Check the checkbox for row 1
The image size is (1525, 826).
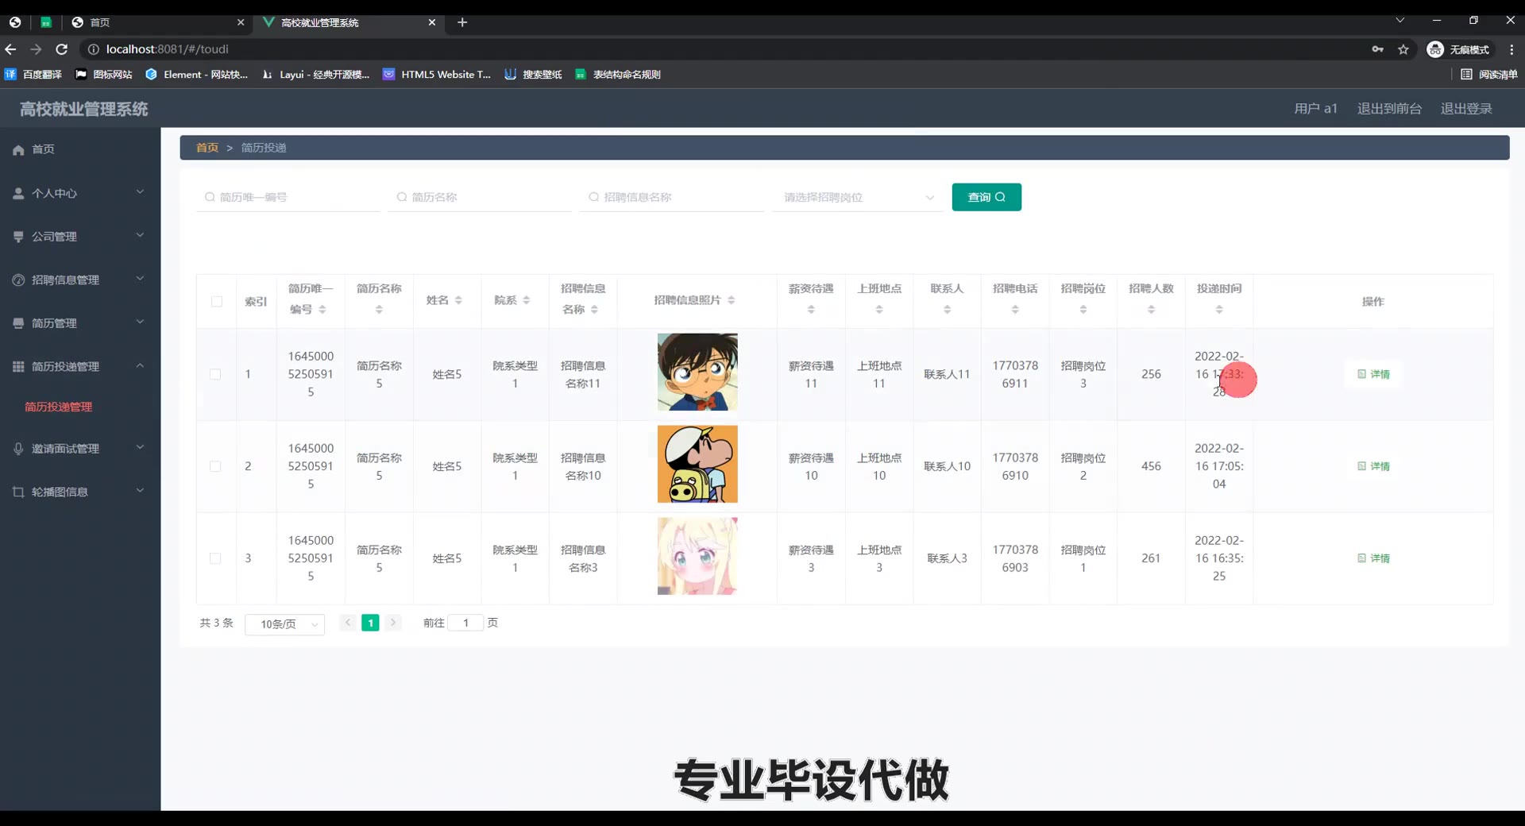point(215,374)
